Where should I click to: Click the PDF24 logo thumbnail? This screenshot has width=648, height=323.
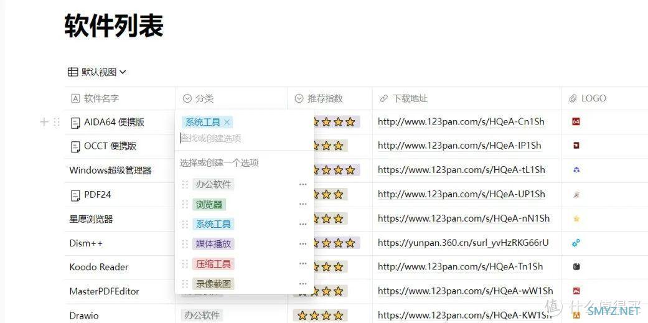[x=576, y=195]
